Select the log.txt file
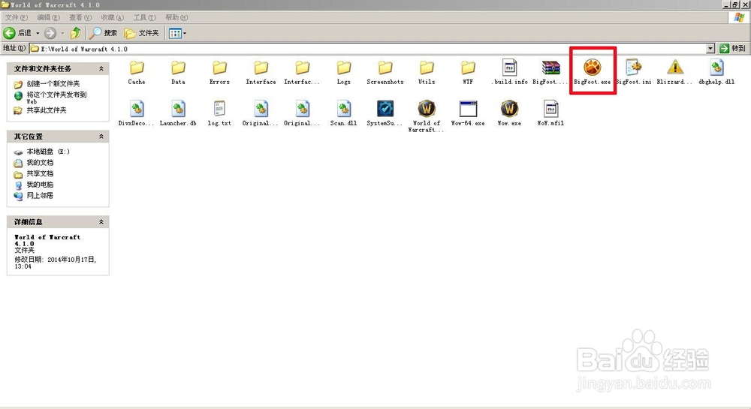 point(219,113)
